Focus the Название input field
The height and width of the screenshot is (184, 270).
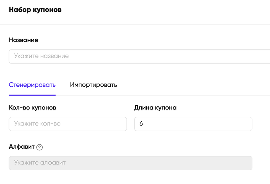pyautogui.click(x=139, y=56)
